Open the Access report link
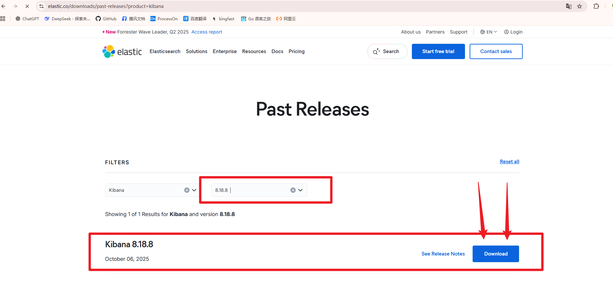 207,32
